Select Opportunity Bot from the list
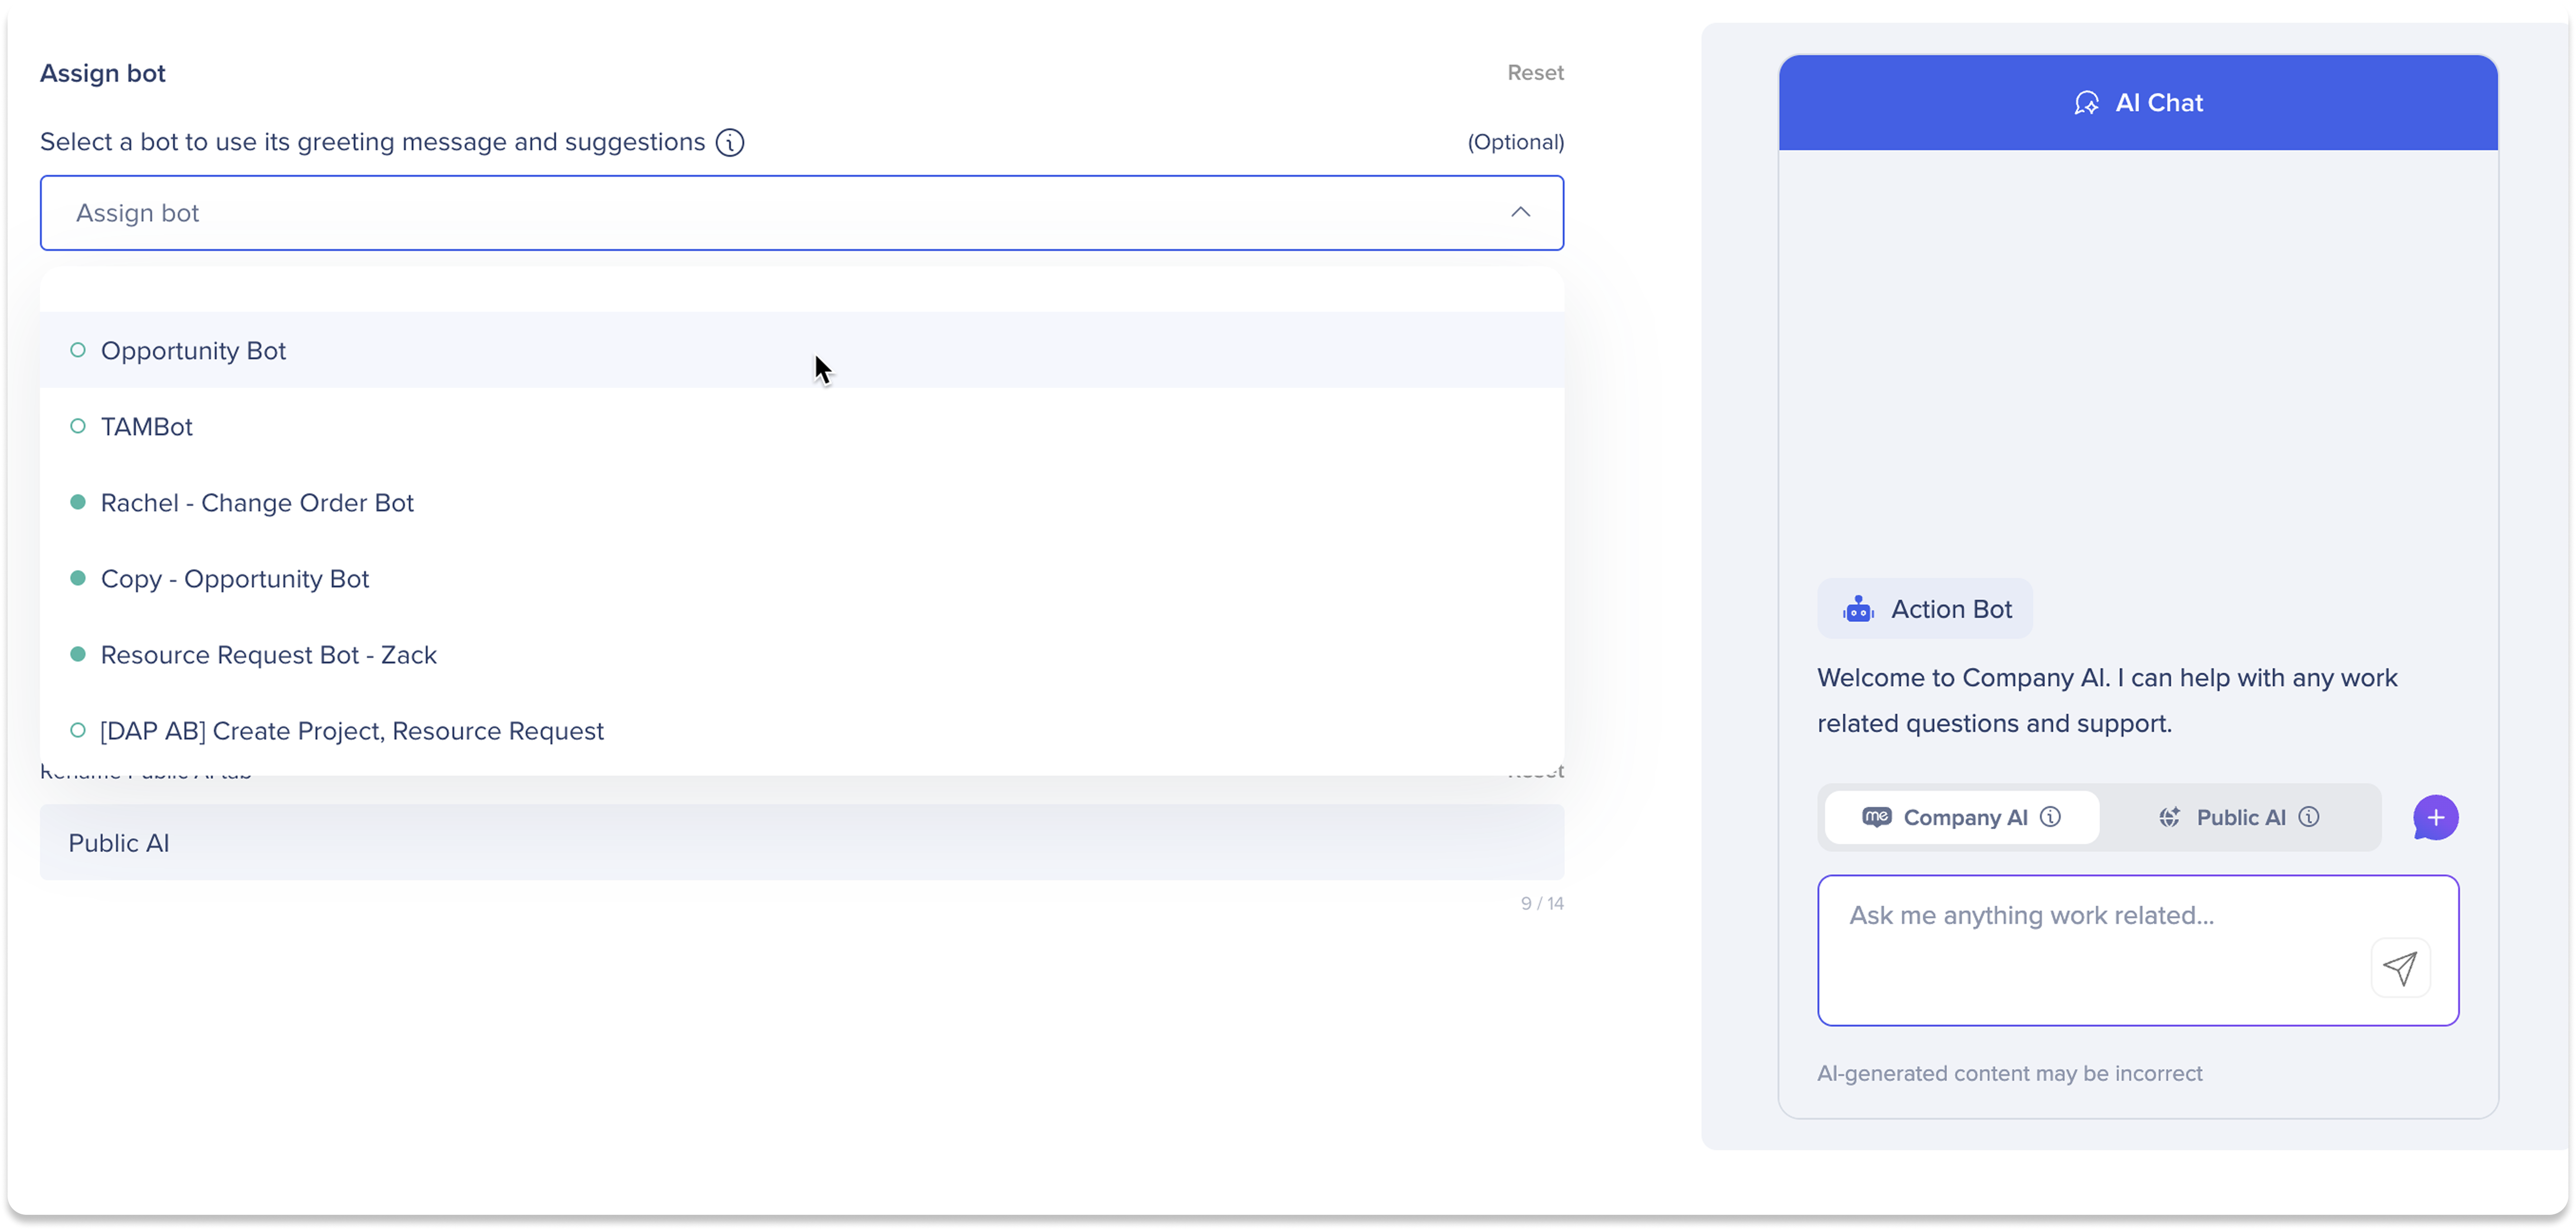Viewport: 2576px width, 1230px height. click(802, 350)
